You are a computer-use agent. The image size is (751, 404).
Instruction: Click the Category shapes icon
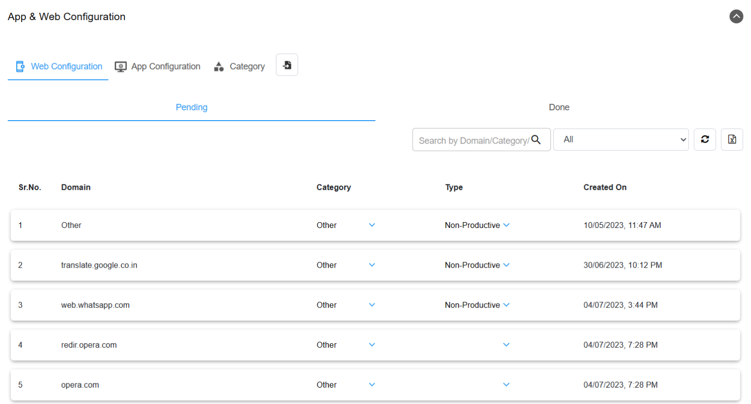(x=219, y=67)
